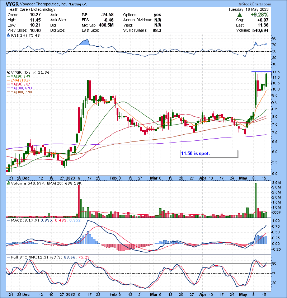This screenshot has width=287, height=298.
Task: Click the MA(20) 8.49 legend entry
Action: tap(18, 76)
